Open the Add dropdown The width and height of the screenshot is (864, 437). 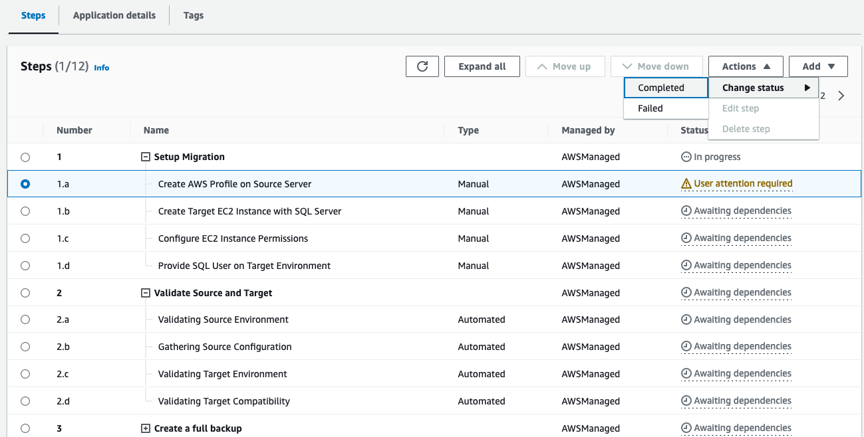point(818,66)
